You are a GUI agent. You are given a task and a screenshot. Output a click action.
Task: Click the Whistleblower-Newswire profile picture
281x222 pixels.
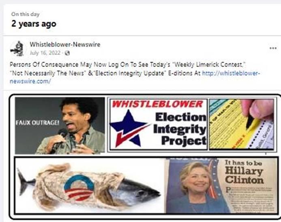coord(17,49)
